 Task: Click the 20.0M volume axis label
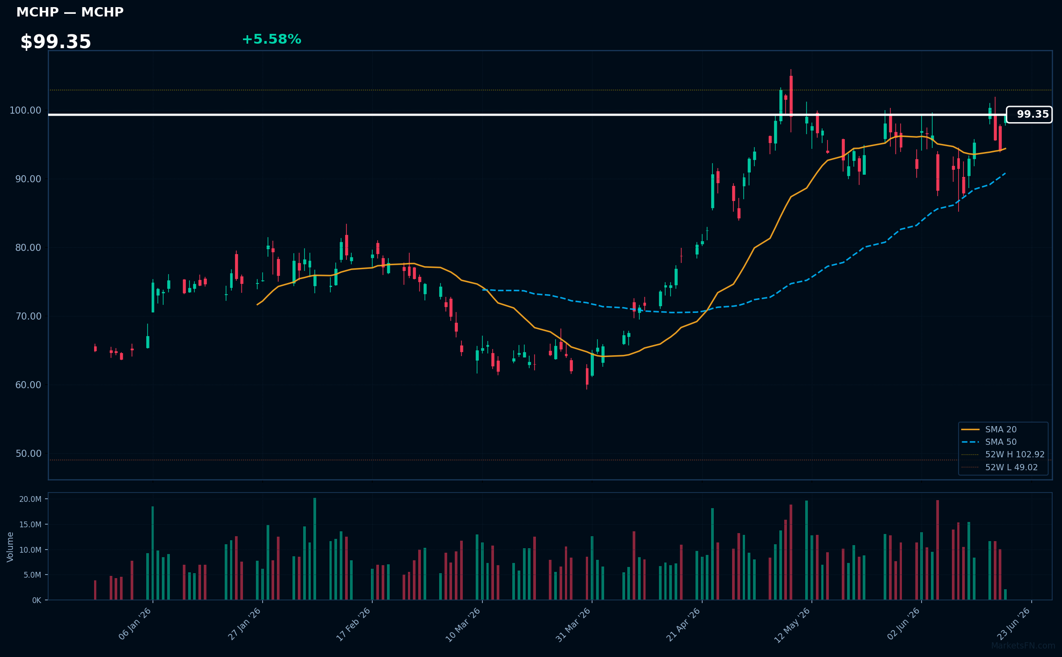tap(30, 499)
